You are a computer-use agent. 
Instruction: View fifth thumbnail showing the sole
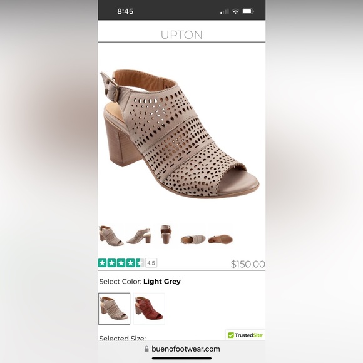click(220, 239)
